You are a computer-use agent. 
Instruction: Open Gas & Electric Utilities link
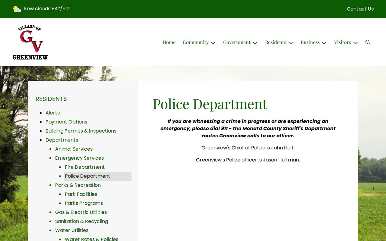pyautogui.click(x=81, y=212)
